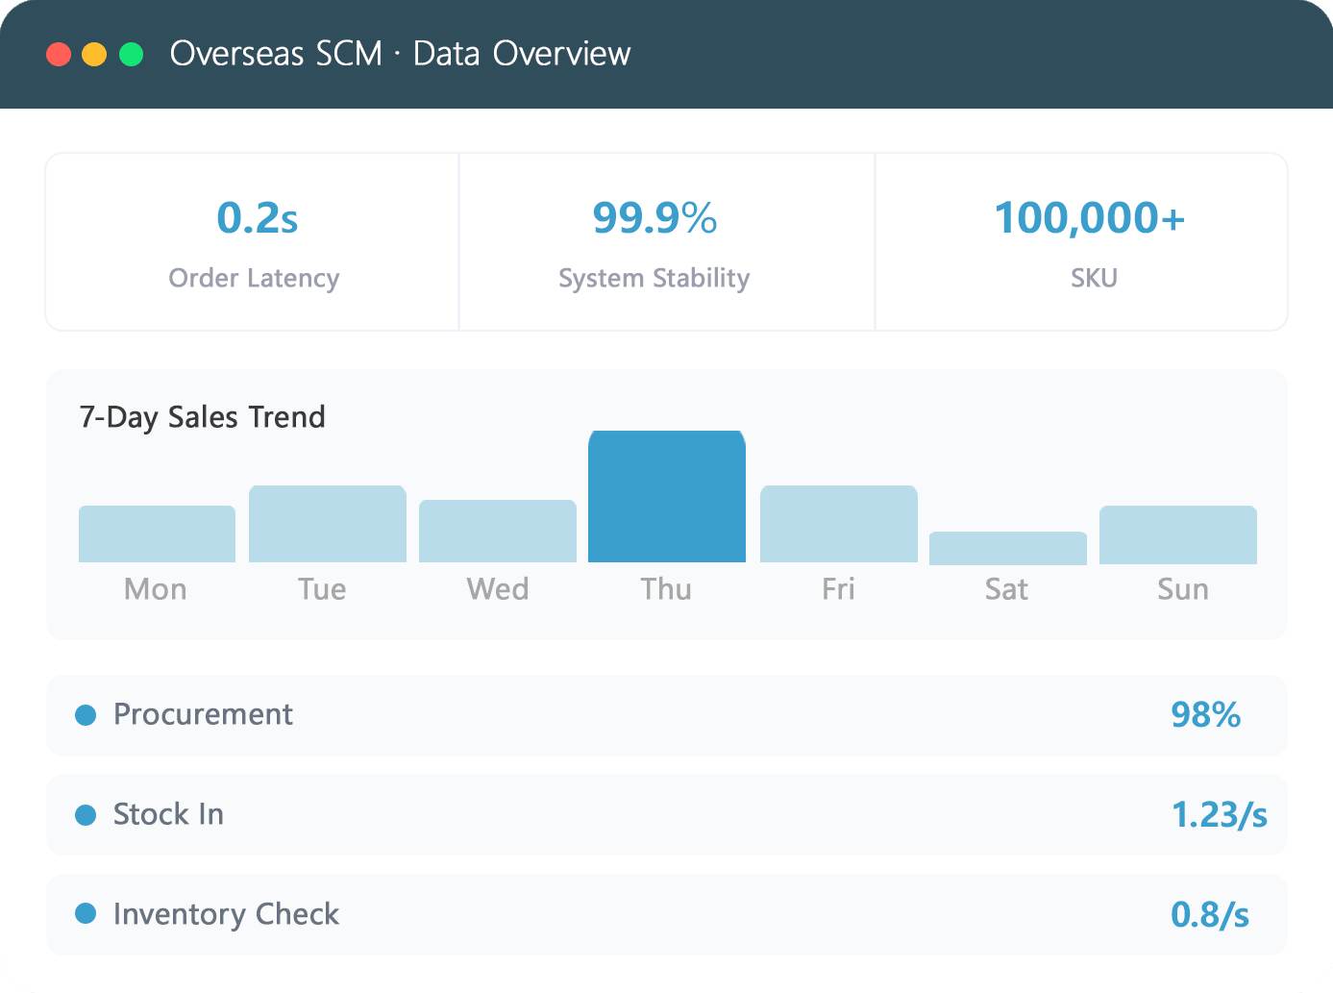Select the Wed sales bar

498,531
